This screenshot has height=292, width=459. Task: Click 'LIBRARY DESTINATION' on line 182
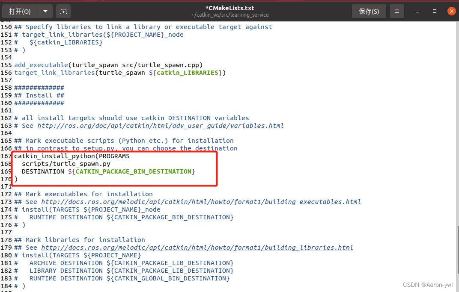(66, 271)
